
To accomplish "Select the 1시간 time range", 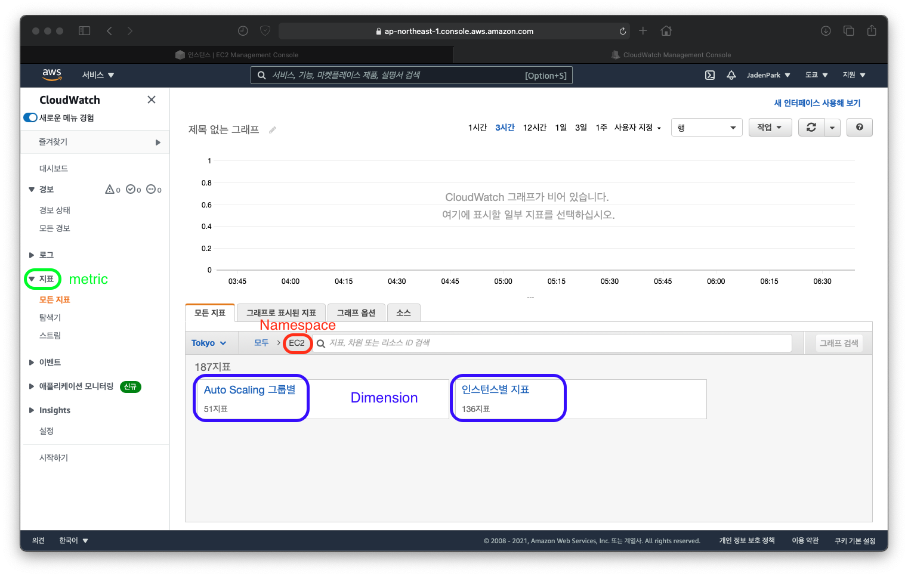I will click(x=477, y=128).
